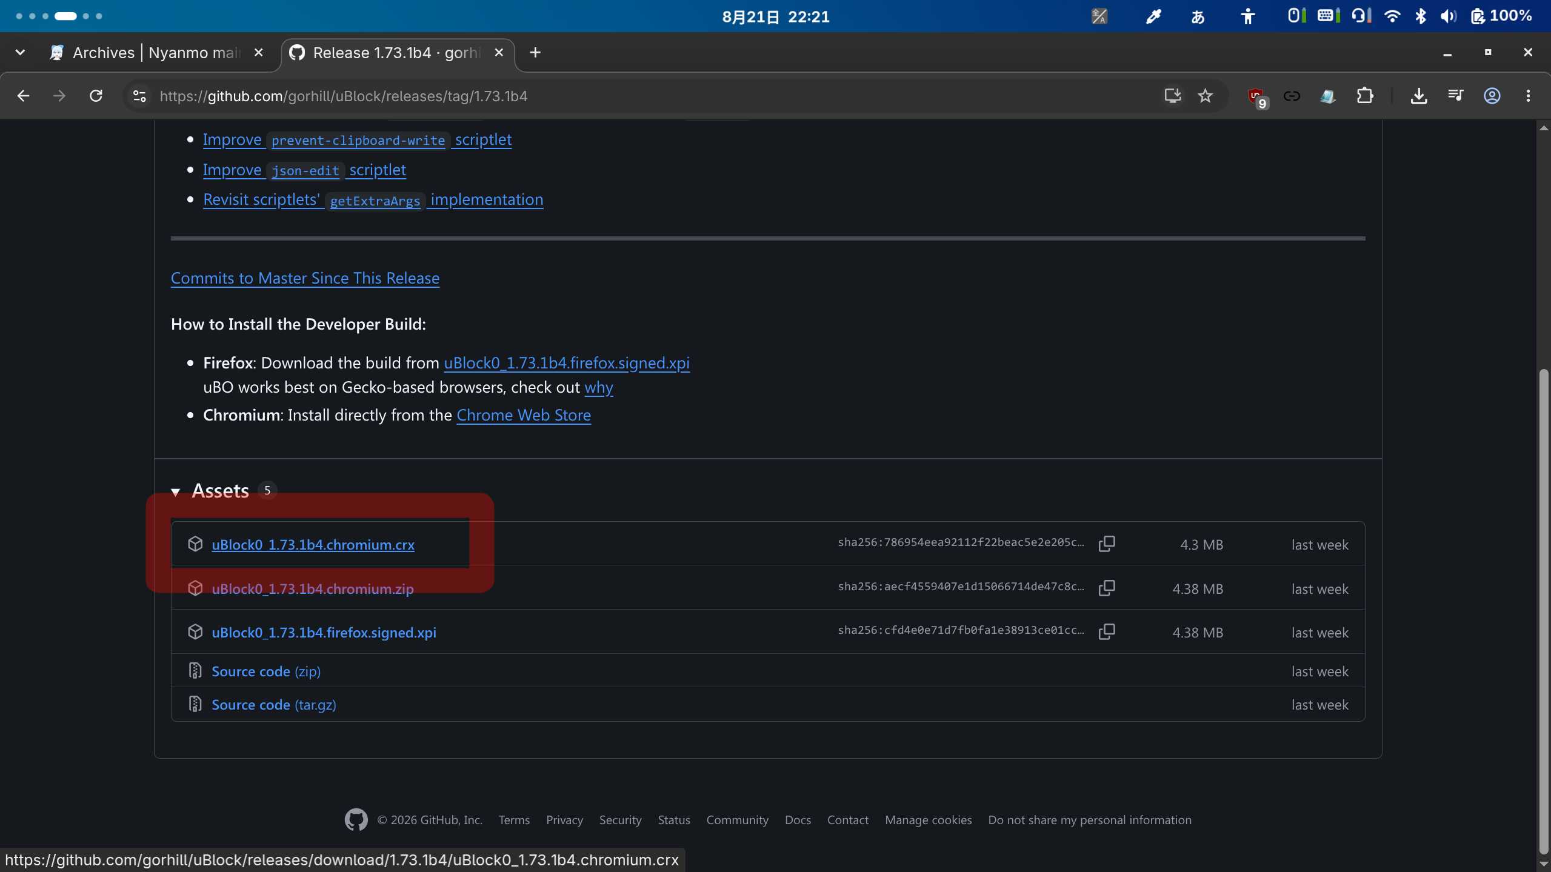This screenshot has height=872, width=1551.
Task: Open the Extensions puzzle piece menu
Action: pos(1364,96)
